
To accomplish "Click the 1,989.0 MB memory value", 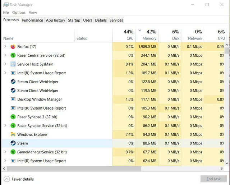I will [x=147, y=47].
